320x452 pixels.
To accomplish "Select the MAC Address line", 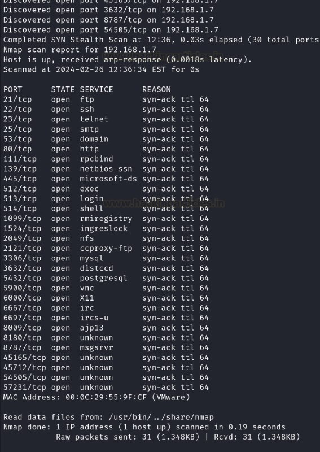I will coord(97,397).
